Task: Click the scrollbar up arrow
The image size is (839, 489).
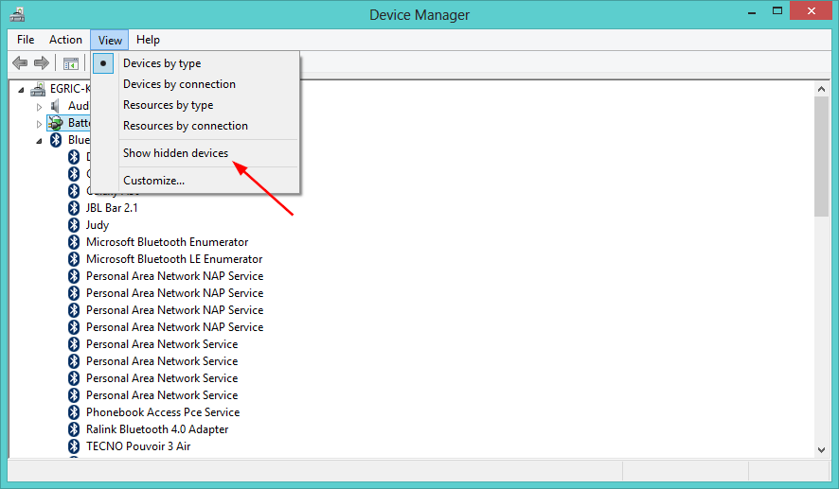Action: coord(821,89)
